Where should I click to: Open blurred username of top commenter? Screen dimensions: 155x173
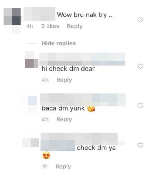point(39,14)
